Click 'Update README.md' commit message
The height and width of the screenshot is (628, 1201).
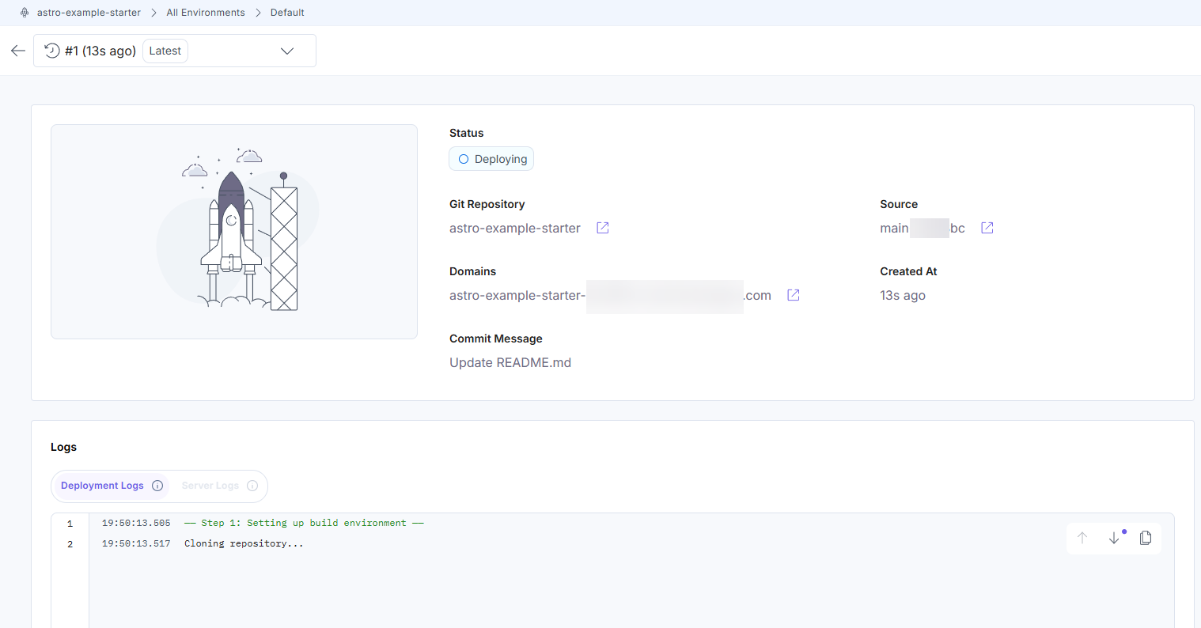tap(510, 363)
